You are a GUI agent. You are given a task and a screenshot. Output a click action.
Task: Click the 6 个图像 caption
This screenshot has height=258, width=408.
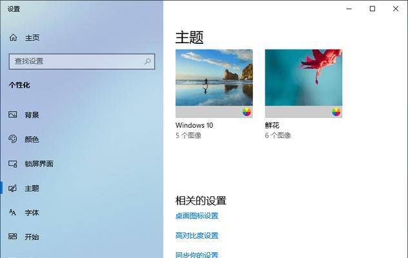pyautogui.click(x=278, y=135)
